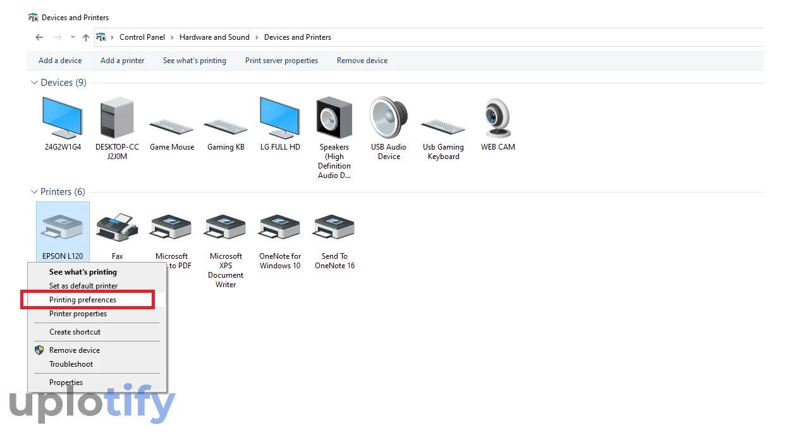Select the Game Mouse device icon
The height and width of the screenshot is (433, 809).
click(x=172, y=126)
